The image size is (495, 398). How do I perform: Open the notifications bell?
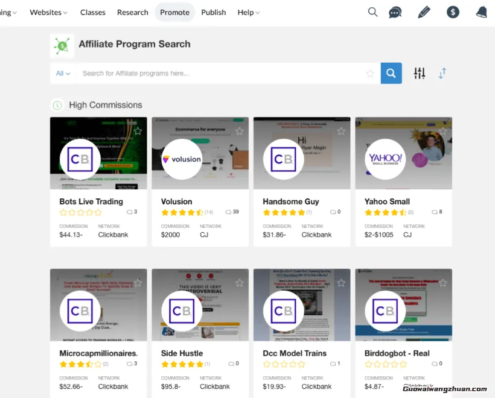click(x=482, y=12)
